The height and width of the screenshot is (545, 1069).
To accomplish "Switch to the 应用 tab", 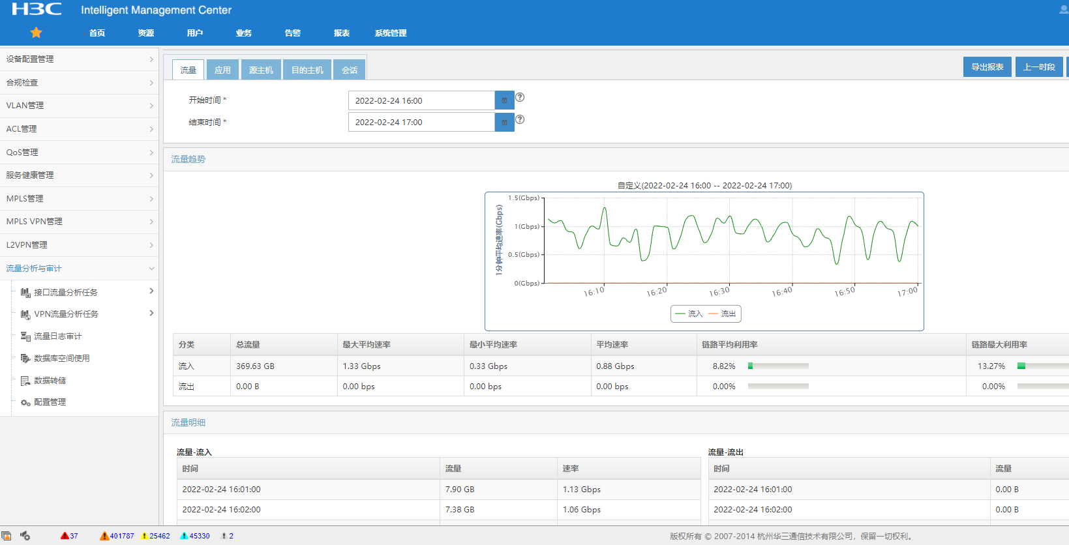I will click(222, 70).
